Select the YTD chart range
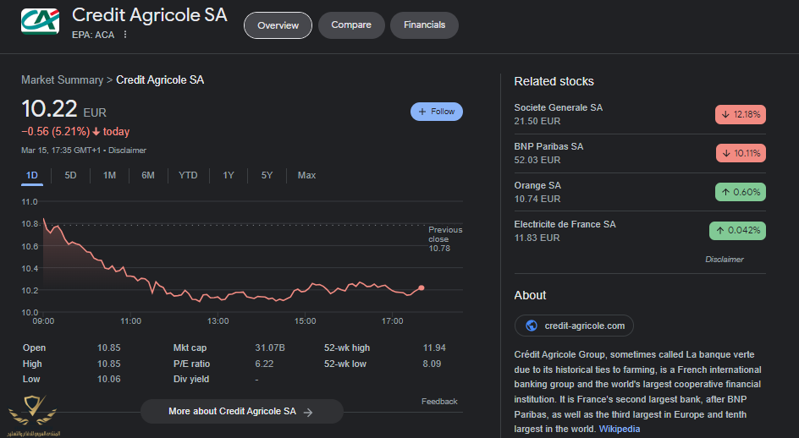Viewport: 799px width, 438px height. (x=188, y=175)
